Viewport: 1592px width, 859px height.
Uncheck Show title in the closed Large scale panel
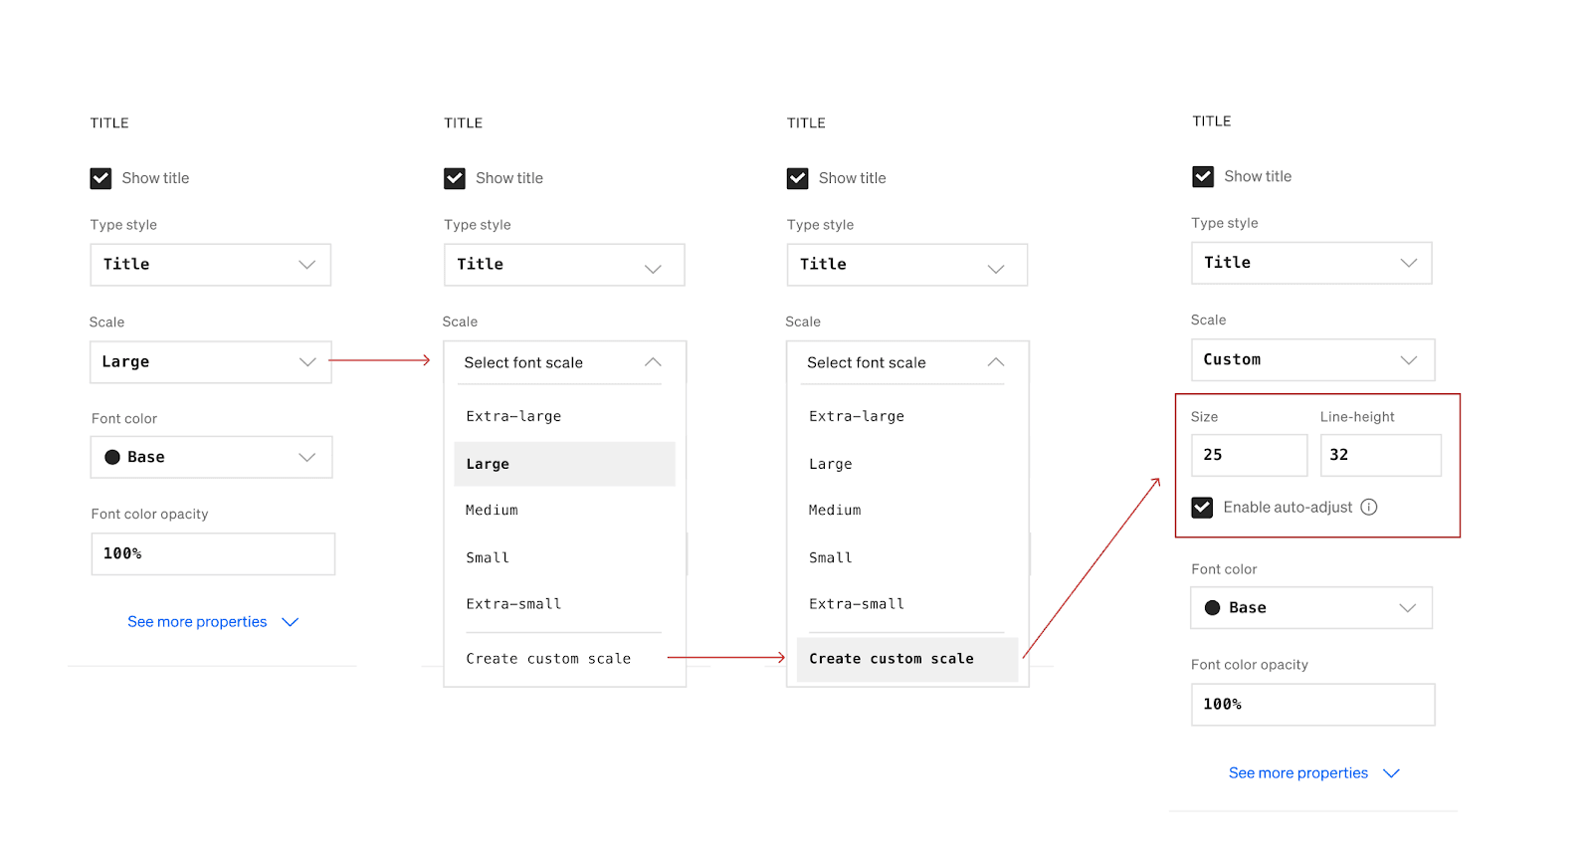click(x=100, y=178)
